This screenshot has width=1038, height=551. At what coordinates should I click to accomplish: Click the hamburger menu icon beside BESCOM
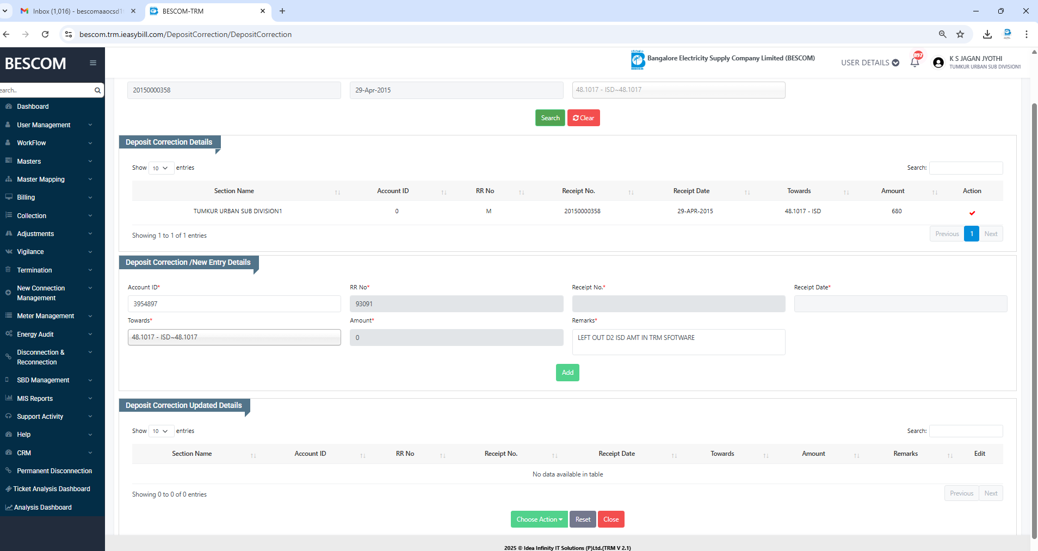click(93, 63)
